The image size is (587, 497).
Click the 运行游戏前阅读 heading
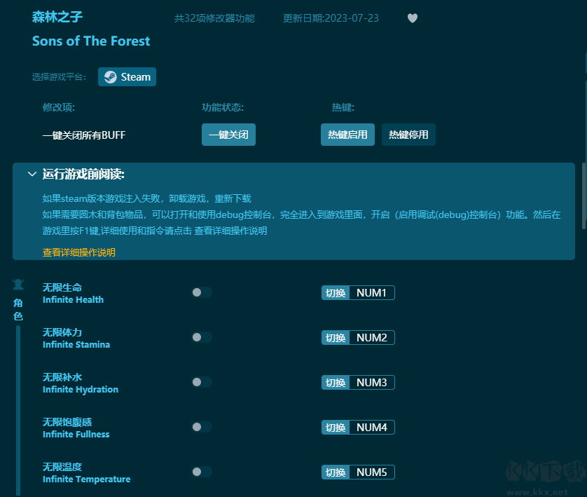tap(83, 174)
